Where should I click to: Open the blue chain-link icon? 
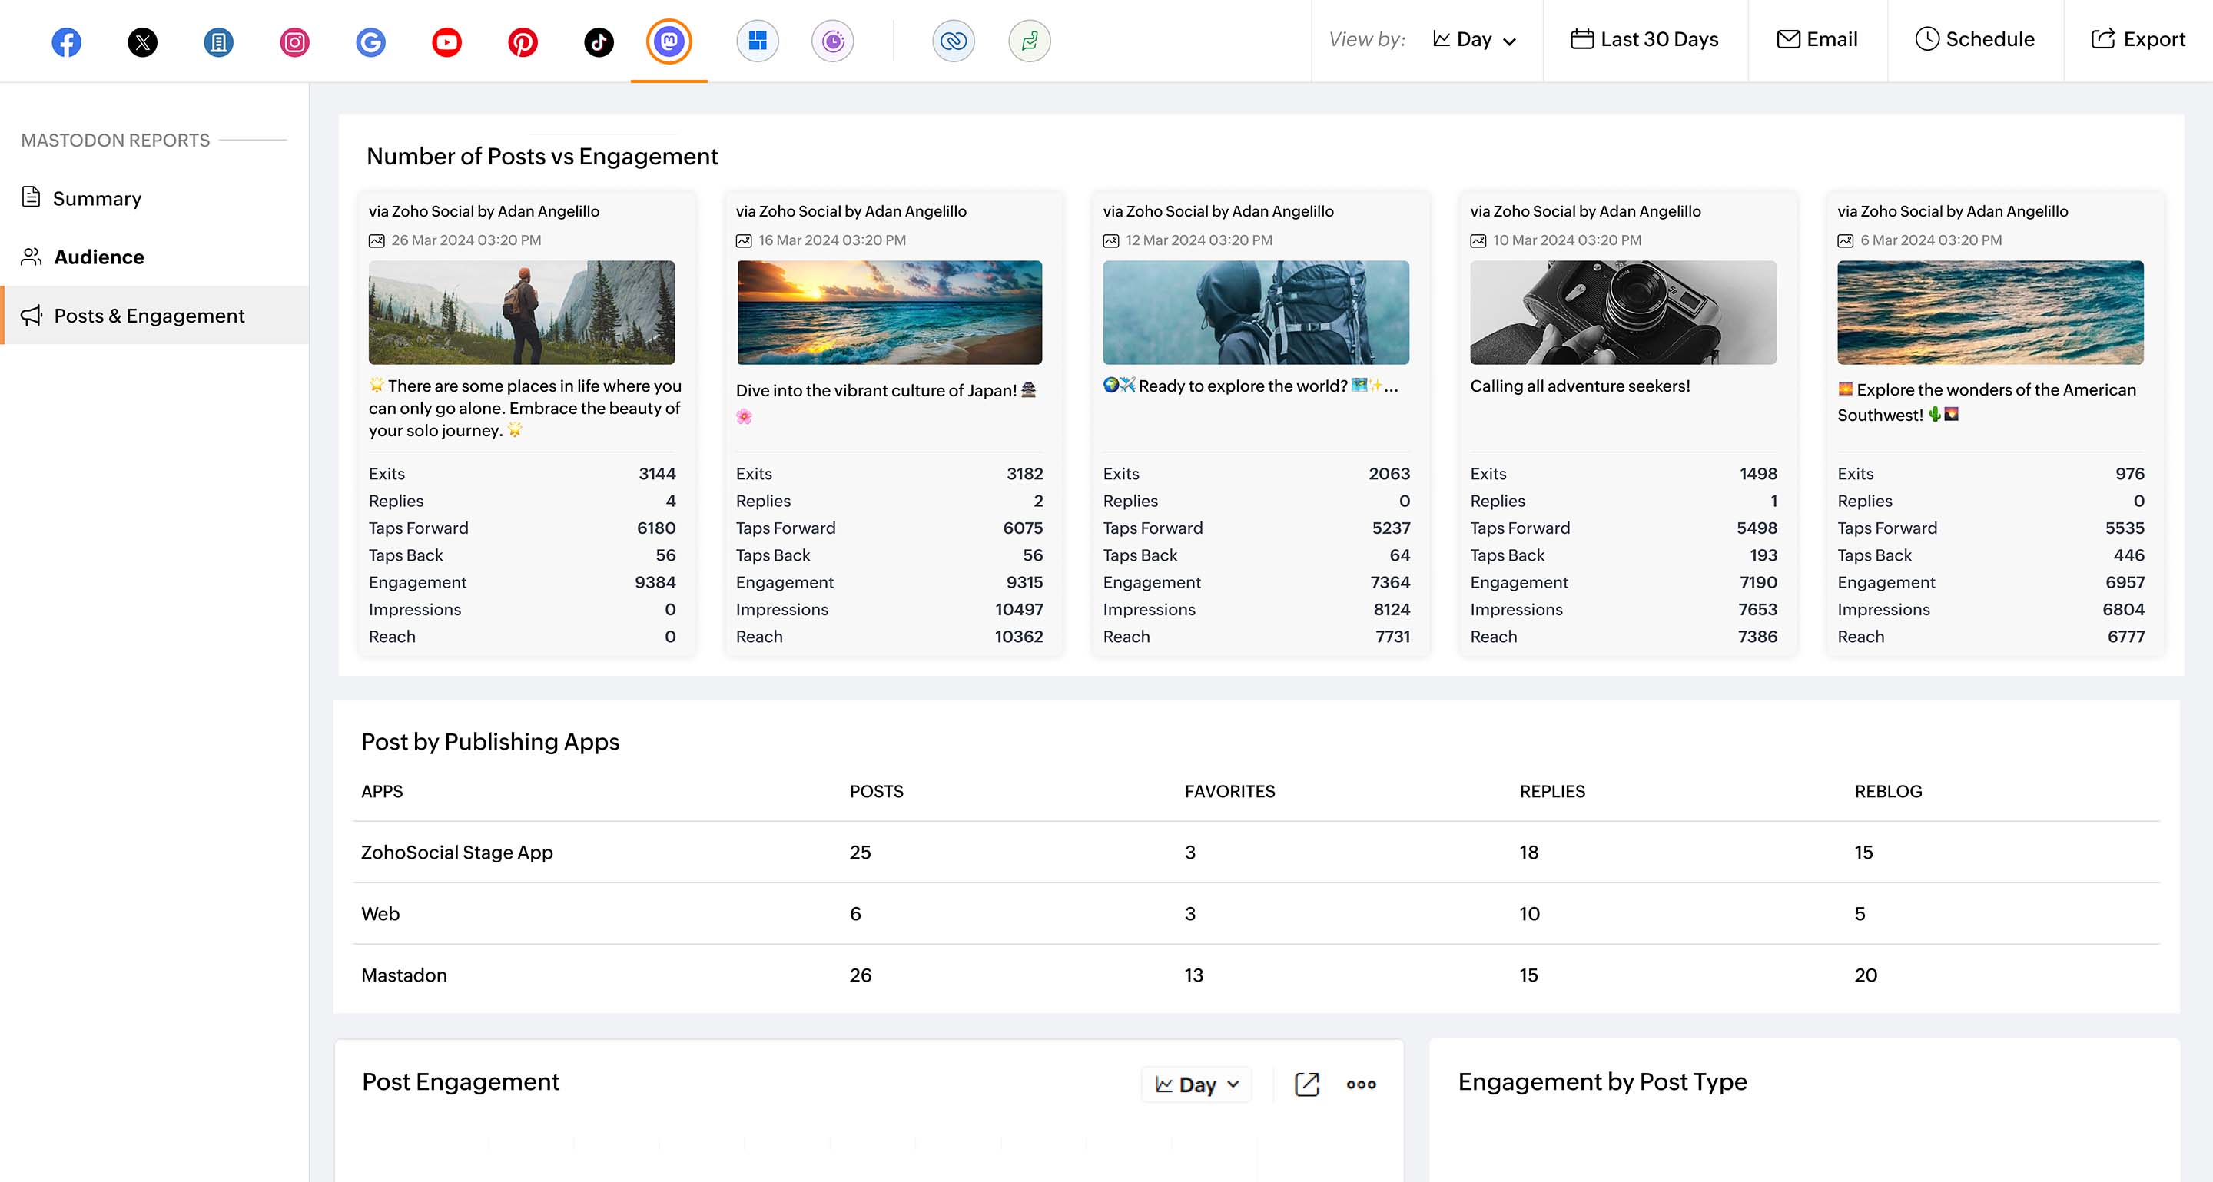click(x=954, y=41)
